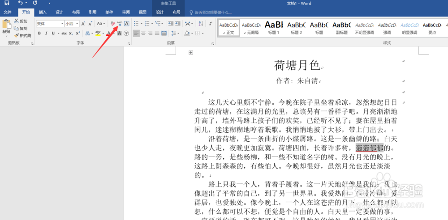Click the Shrink Font icon
The image size is (448, 220).
click(90, 24)
